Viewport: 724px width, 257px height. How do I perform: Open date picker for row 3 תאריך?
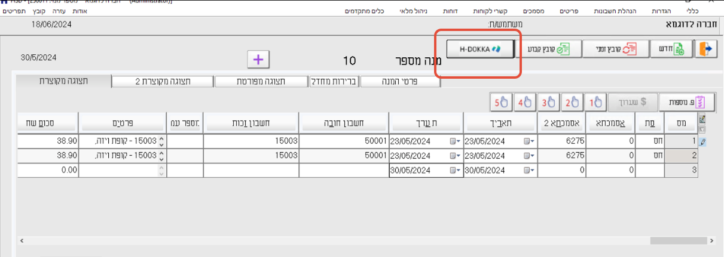point(530,170)
